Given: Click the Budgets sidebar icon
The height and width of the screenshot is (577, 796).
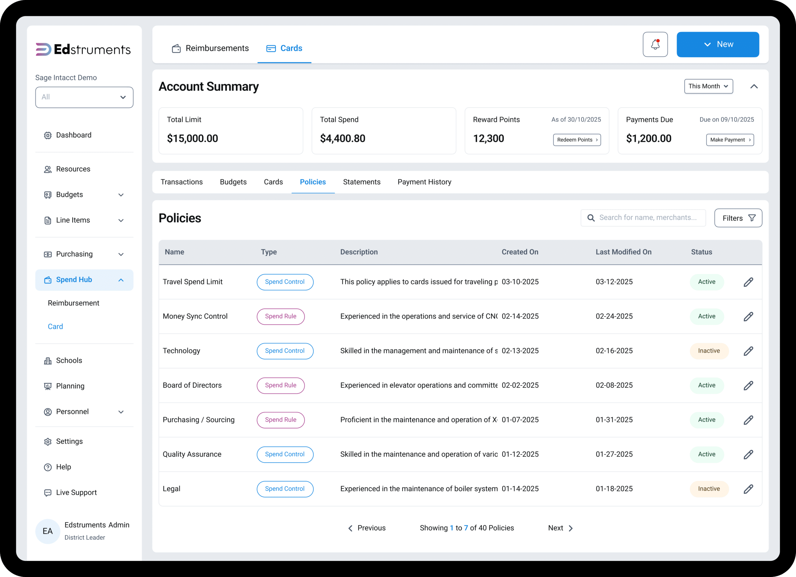Looking at the screenshot, I should coord(48,195).
